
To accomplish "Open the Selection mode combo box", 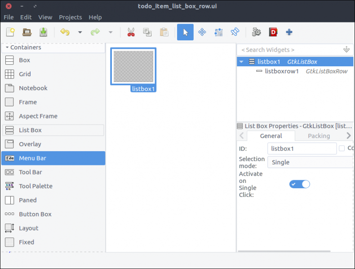I will point(310,162).
